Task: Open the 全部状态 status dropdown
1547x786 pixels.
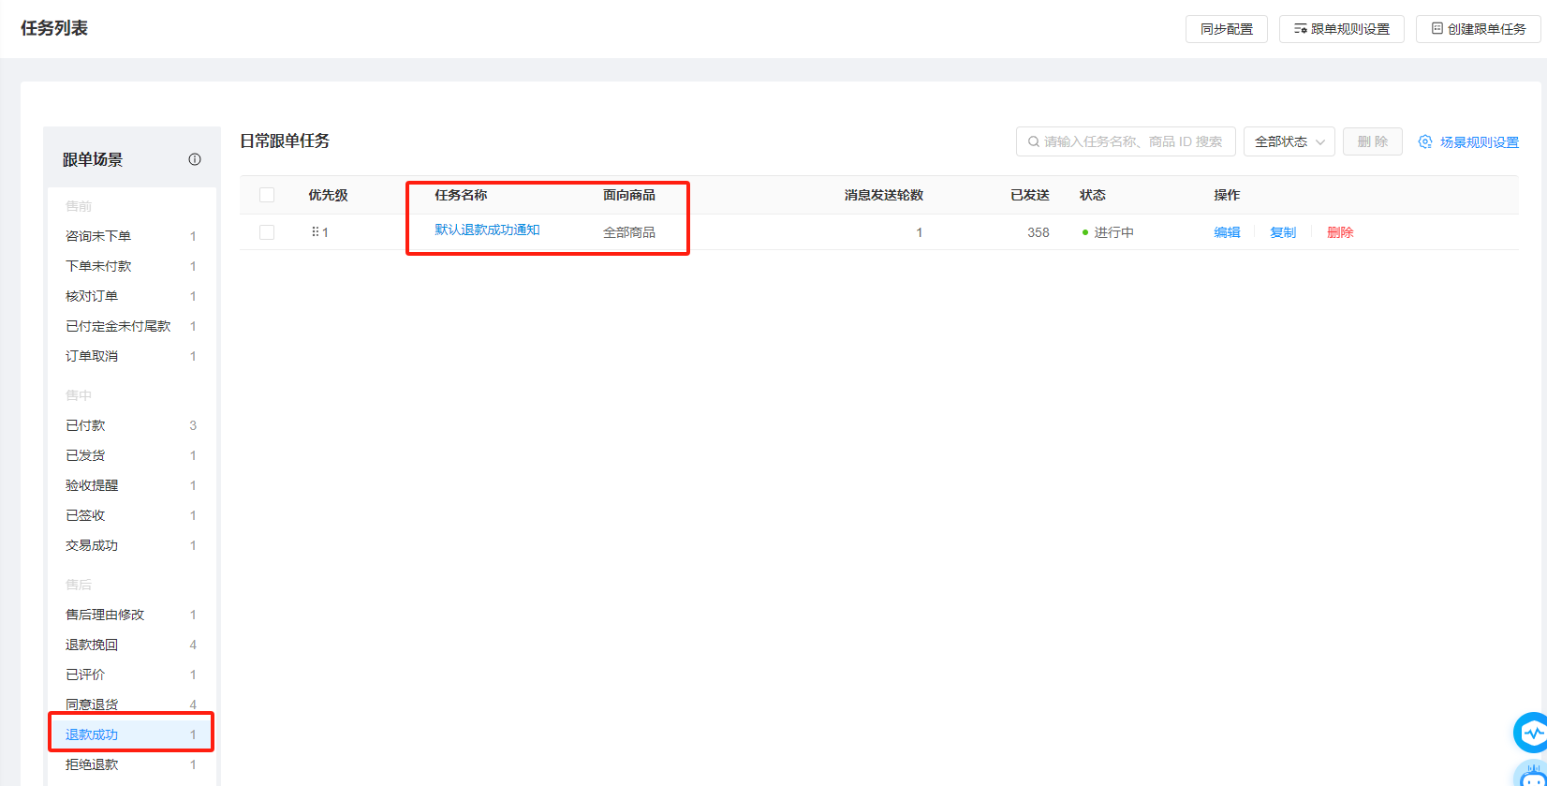Action: tap(1289, 141)
